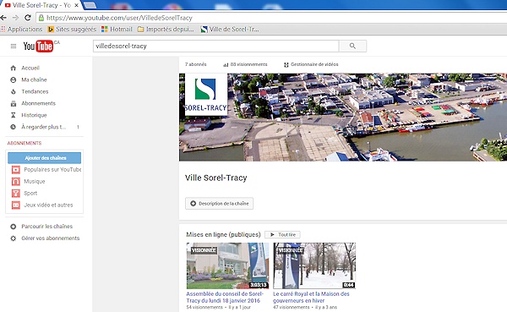507x312 pixels.
Task: Expand Description de la chaîne
Action: point(219,204)
